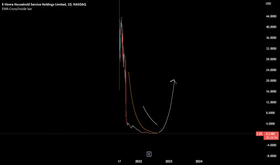Image resolution: width=280 pixels, height=165 pixels.
Task: Click the -8.0000 price axis label
Action: [x=271, y=156]
